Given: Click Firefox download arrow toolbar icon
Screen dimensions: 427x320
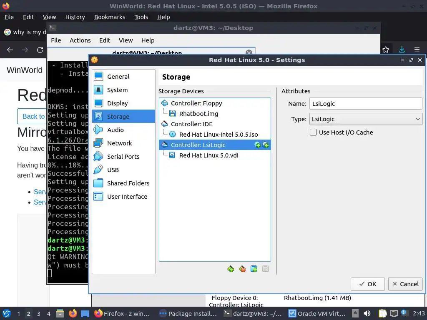Looking at the screenshot, I should point(402,50).
